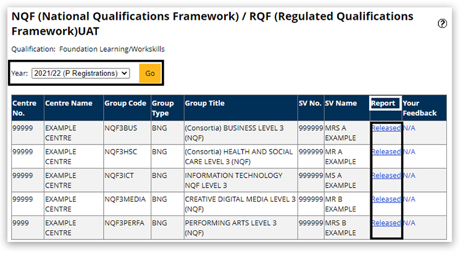The width and height of the screenshot is (463, 253).
Task: Click the Group Code column header
Action: click(x=125, y=104)
